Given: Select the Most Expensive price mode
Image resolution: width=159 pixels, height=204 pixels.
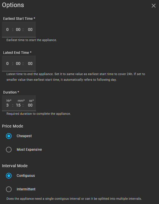Looking at the screenshot, I should pyautogui.click(x=9, y=150).
